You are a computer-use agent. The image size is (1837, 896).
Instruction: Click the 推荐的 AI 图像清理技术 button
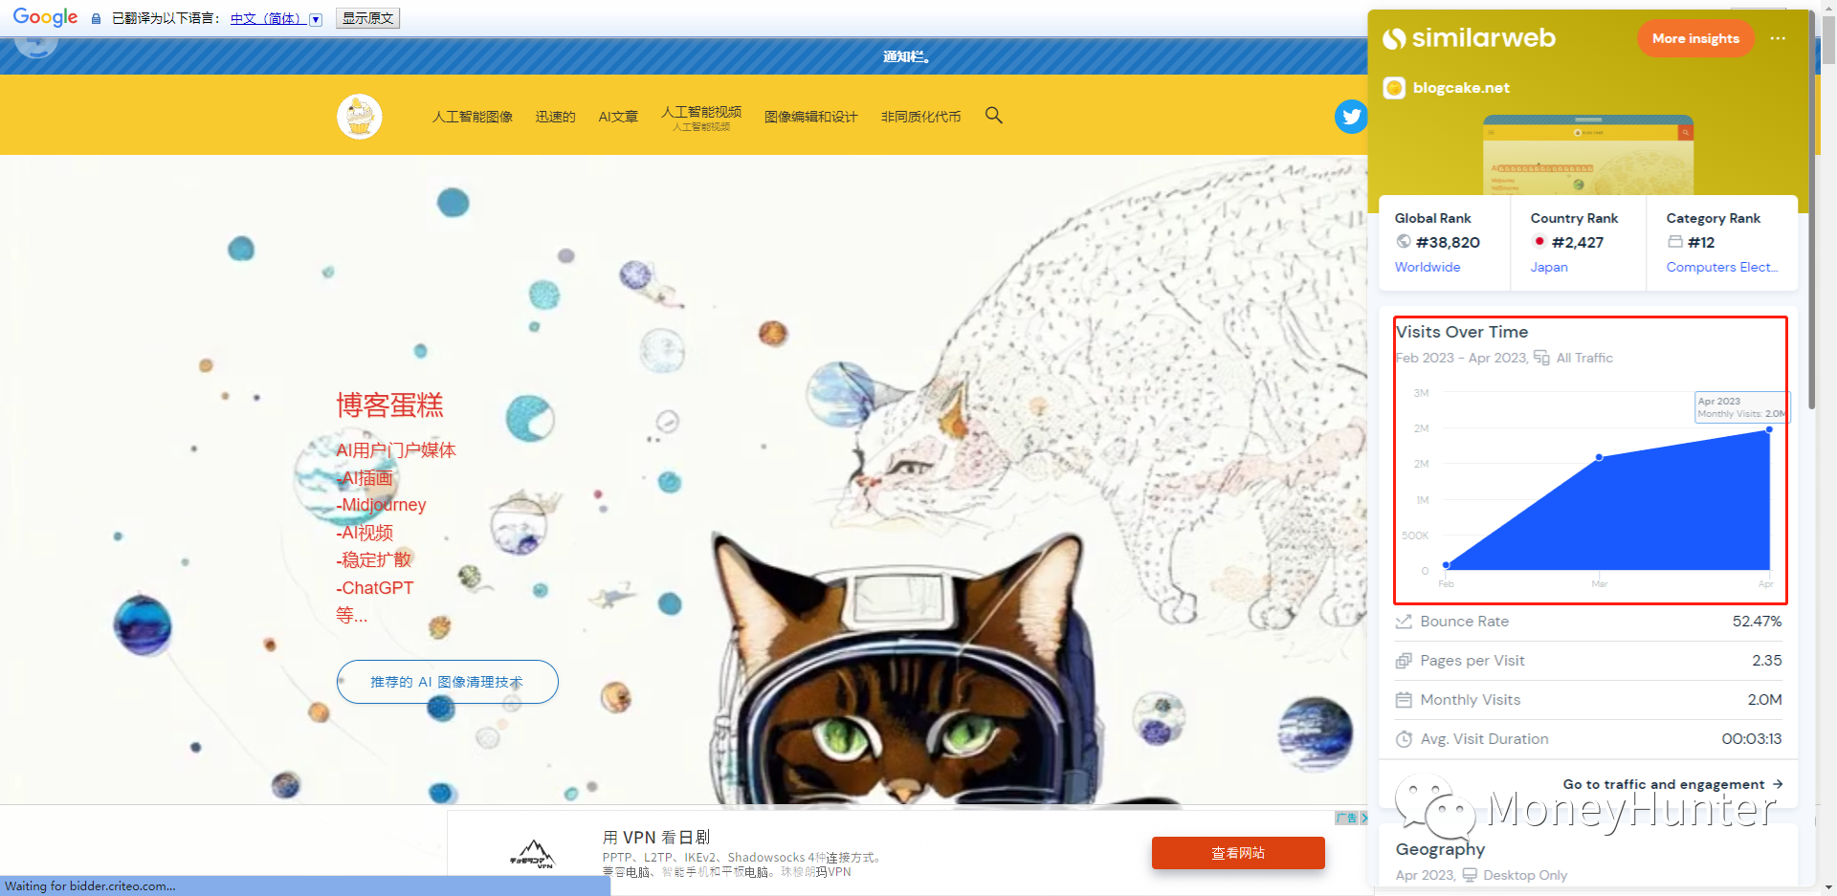pyautogui.click(x=447, y=682)
